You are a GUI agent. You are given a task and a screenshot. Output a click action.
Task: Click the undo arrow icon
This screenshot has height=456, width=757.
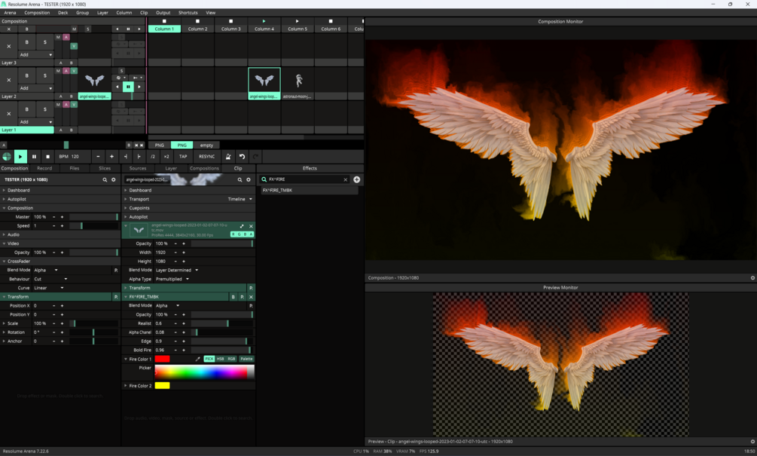tap(242, 157)
